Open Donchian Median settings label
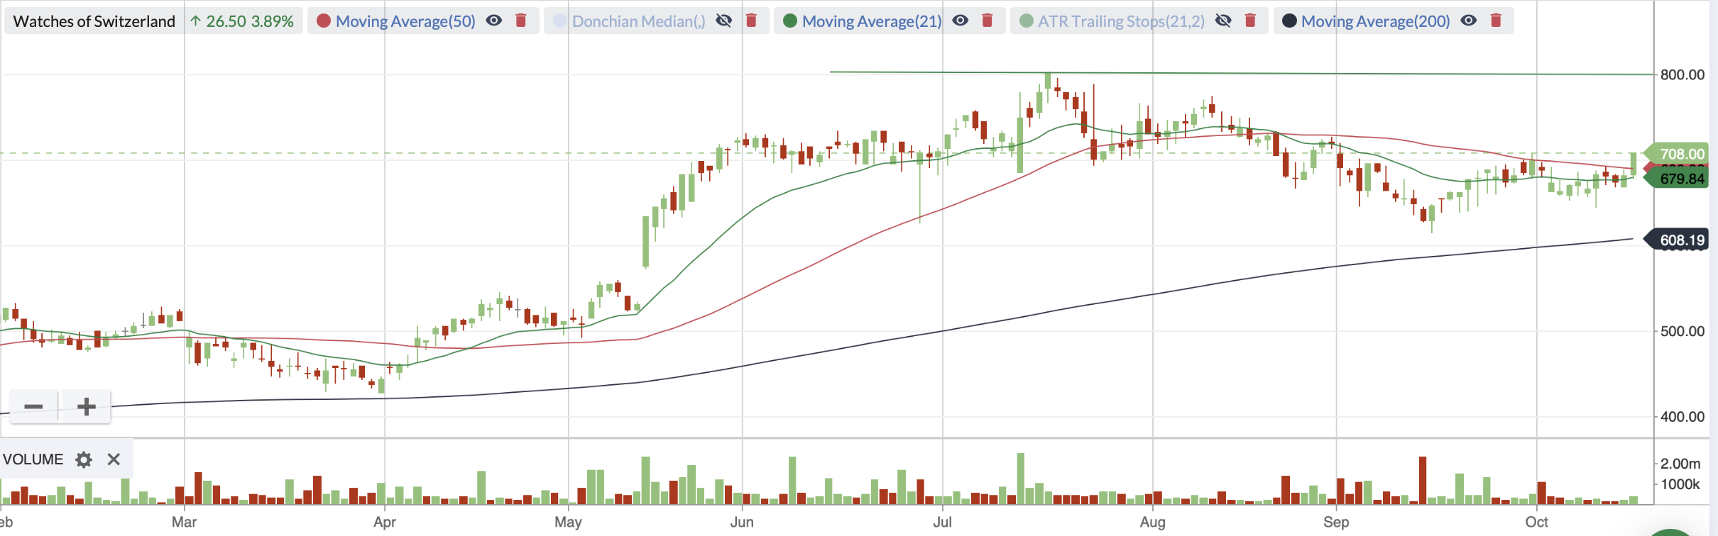Image resolution: width=1718 pixels, height=536 pixels. pos(639,21)
